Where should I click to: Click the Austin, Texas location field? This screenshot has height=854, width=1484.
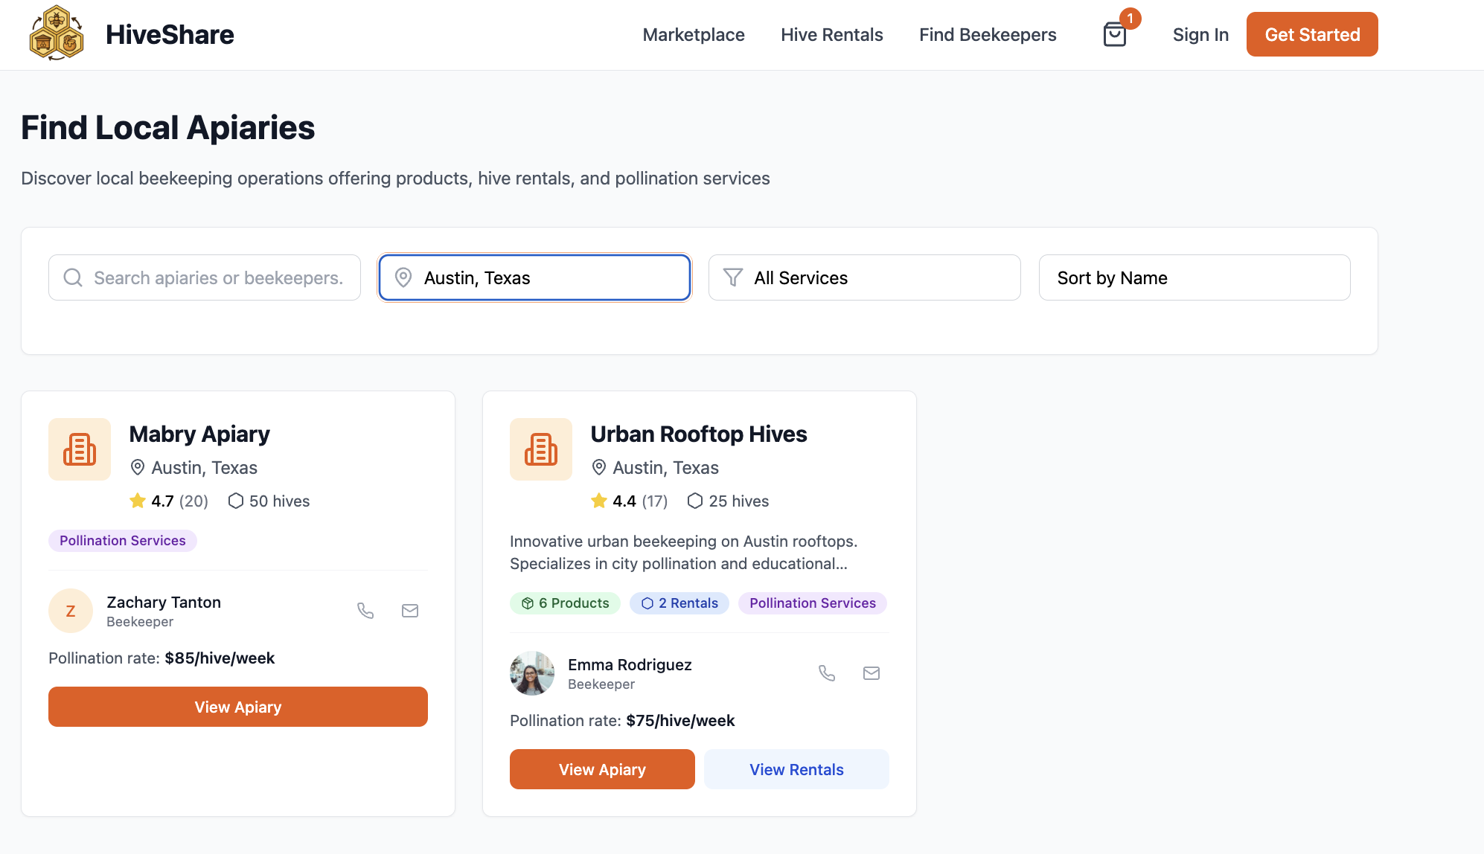click(x=535, y=277)
